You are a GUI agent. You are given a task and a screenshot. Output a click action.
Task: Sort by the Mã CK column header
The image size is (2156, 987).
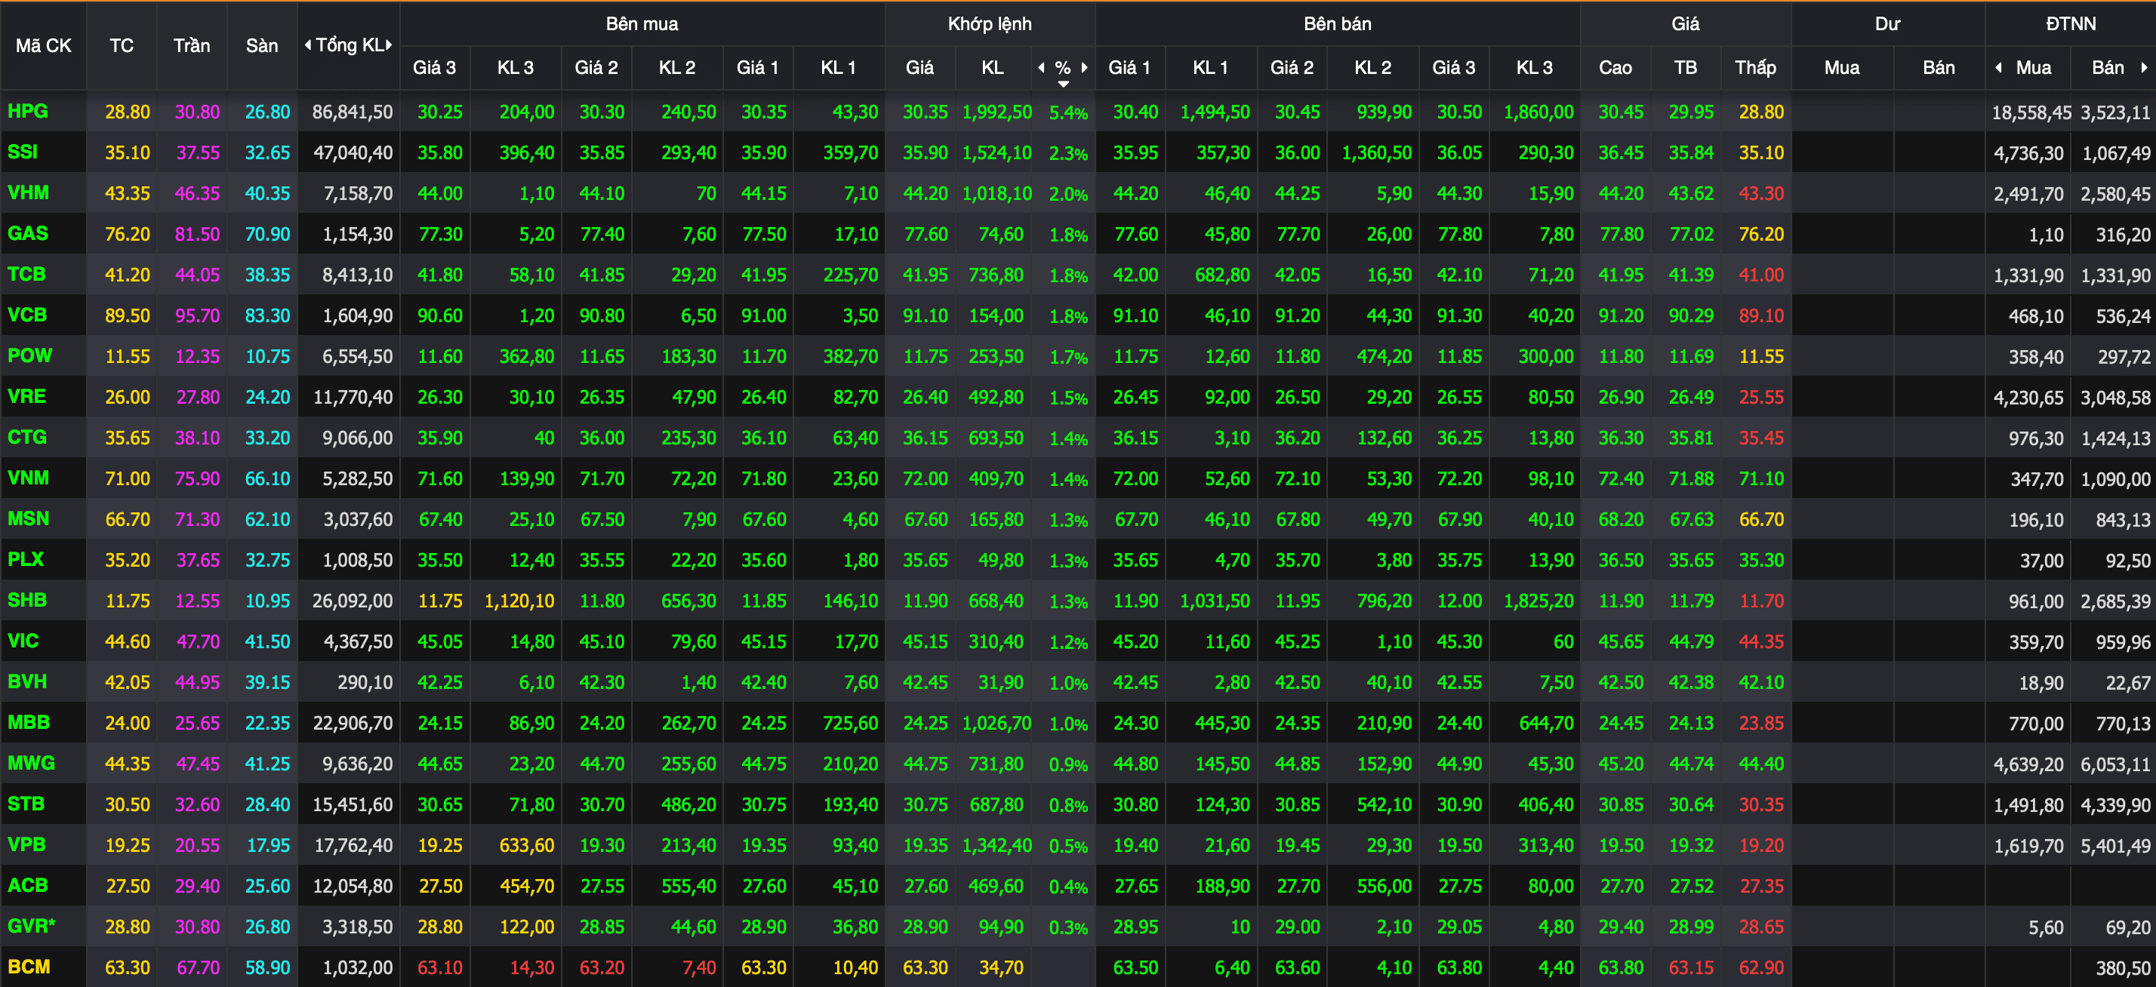coord(44,45)
